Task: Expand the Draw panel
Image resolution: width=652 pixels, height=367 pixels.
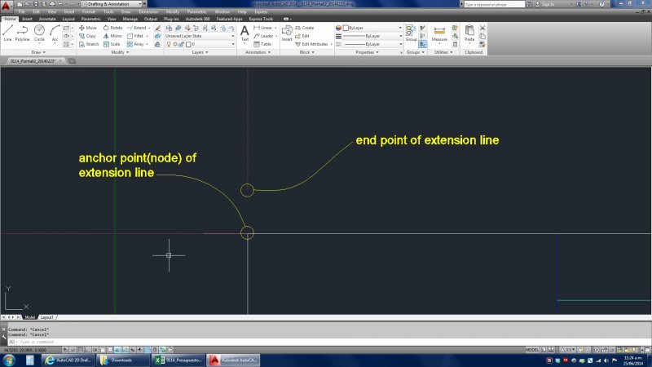Action: (x=38, y=52)
